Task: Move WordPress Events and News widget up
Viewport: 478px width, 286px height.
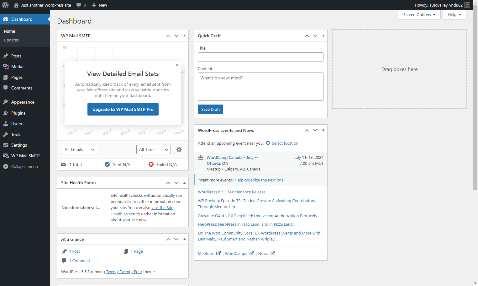Action: (307, 130)
